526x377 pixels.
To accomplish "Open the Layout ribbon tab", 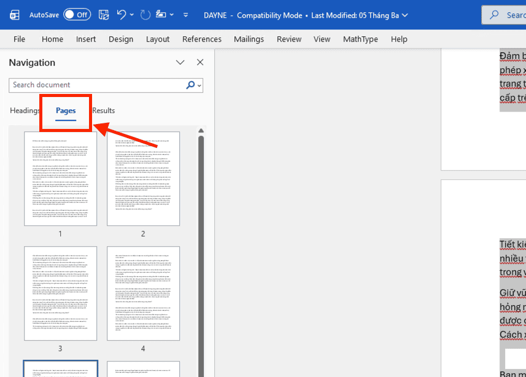I will (158, 39).
